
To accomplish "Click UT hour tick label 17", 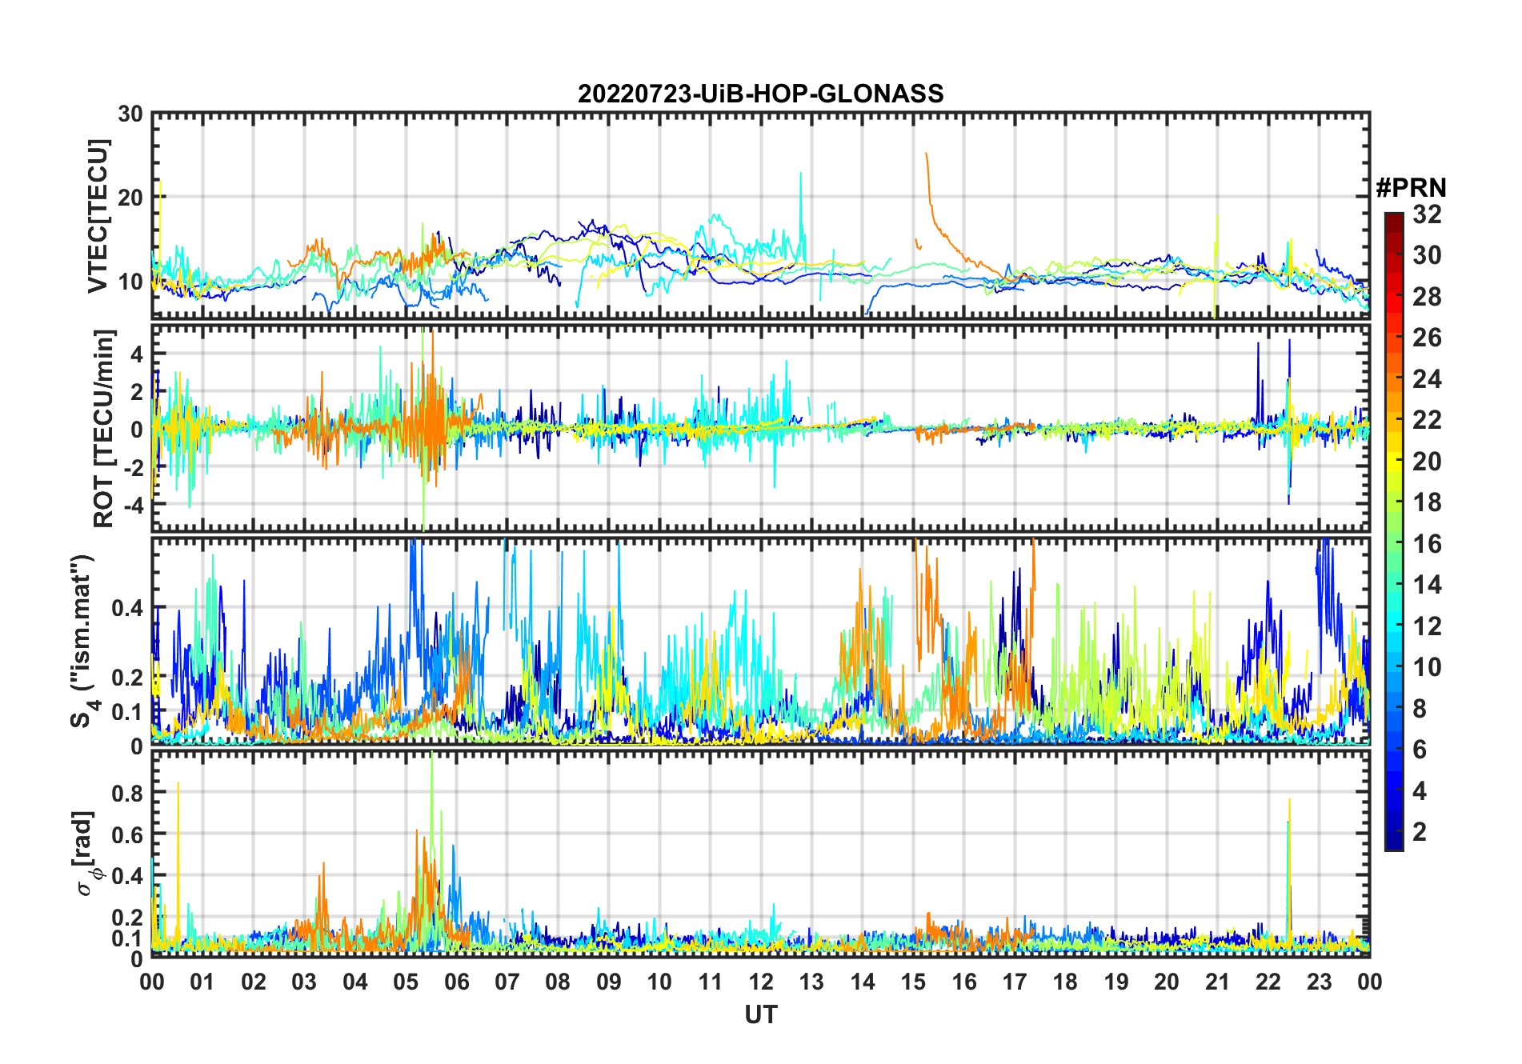I will click(x=1014, y=982).
